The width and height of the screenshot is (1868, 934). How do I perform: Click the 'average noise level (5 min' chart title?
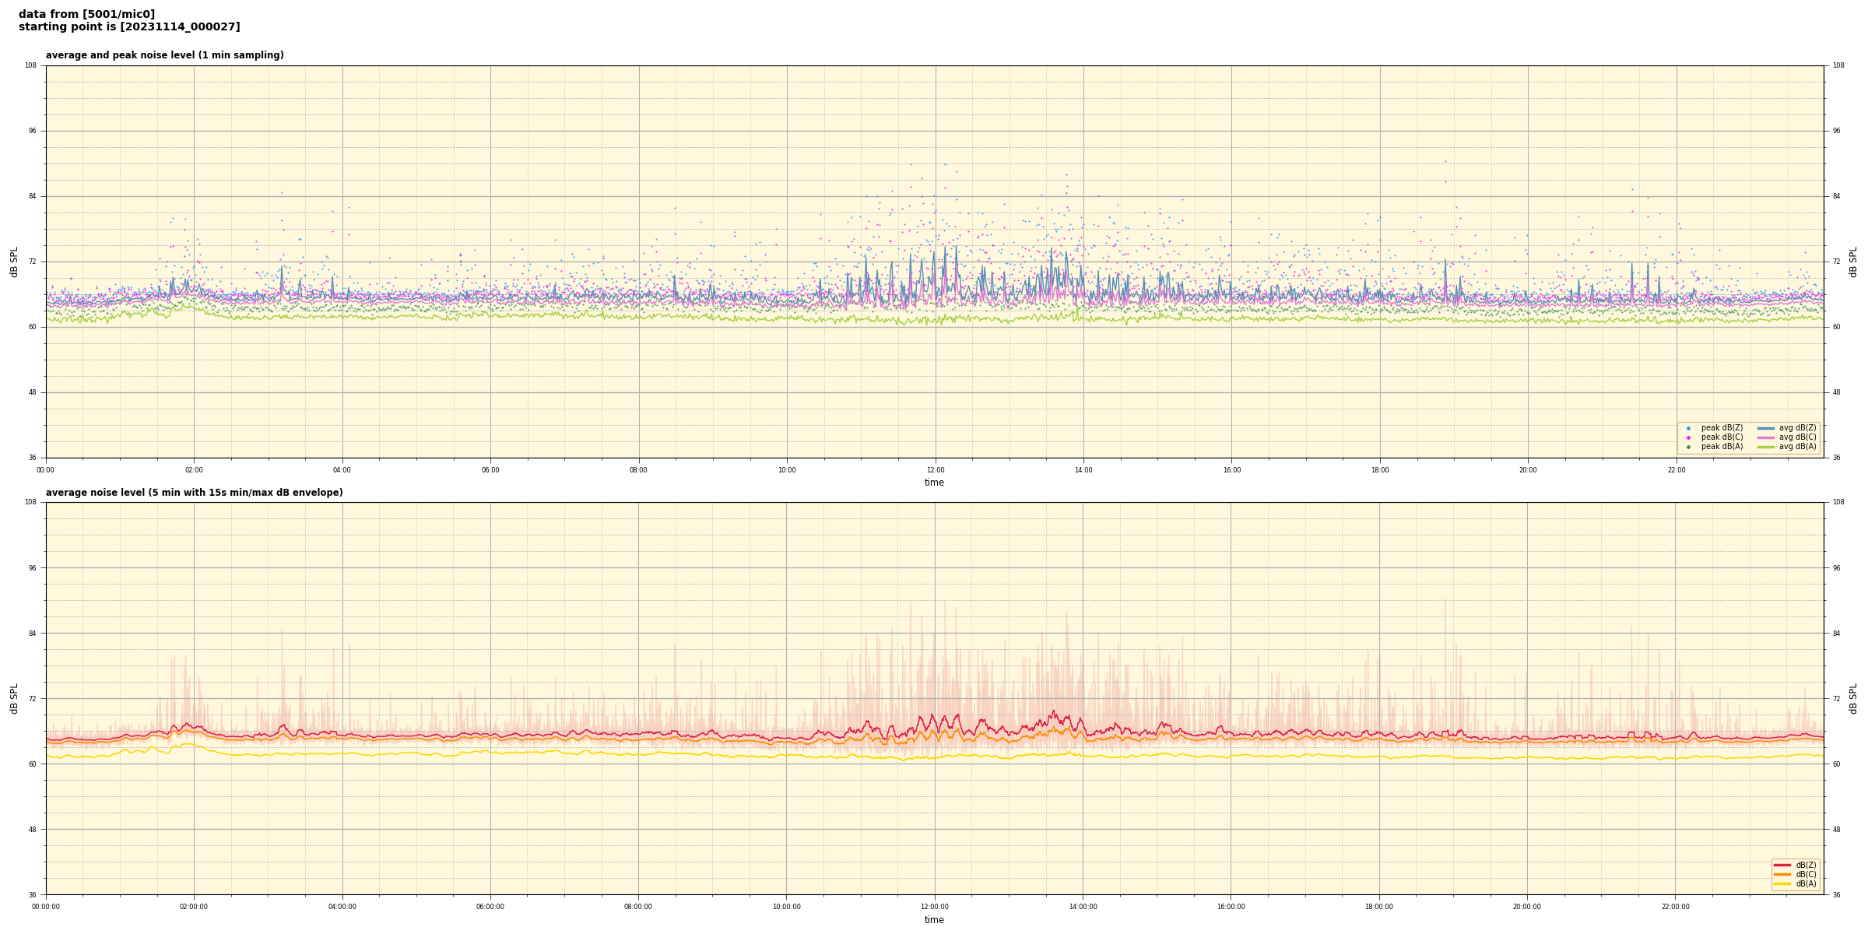194,493
